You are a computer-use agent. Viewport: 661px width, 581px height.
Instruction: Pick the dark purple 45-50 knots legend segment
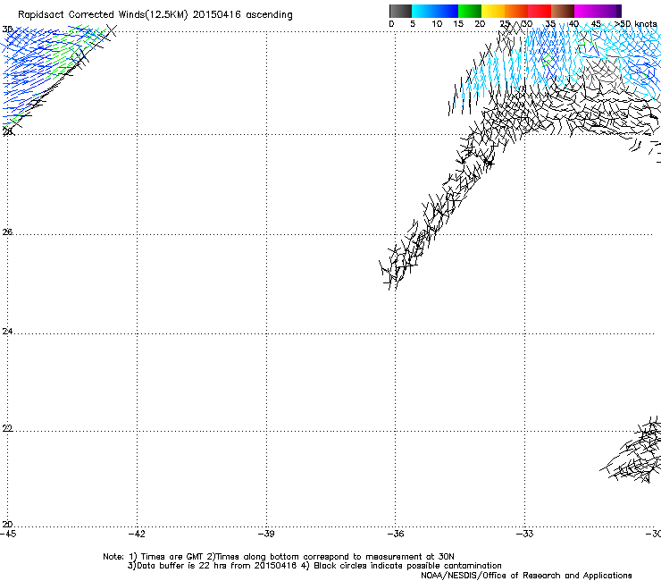point(609,11)
